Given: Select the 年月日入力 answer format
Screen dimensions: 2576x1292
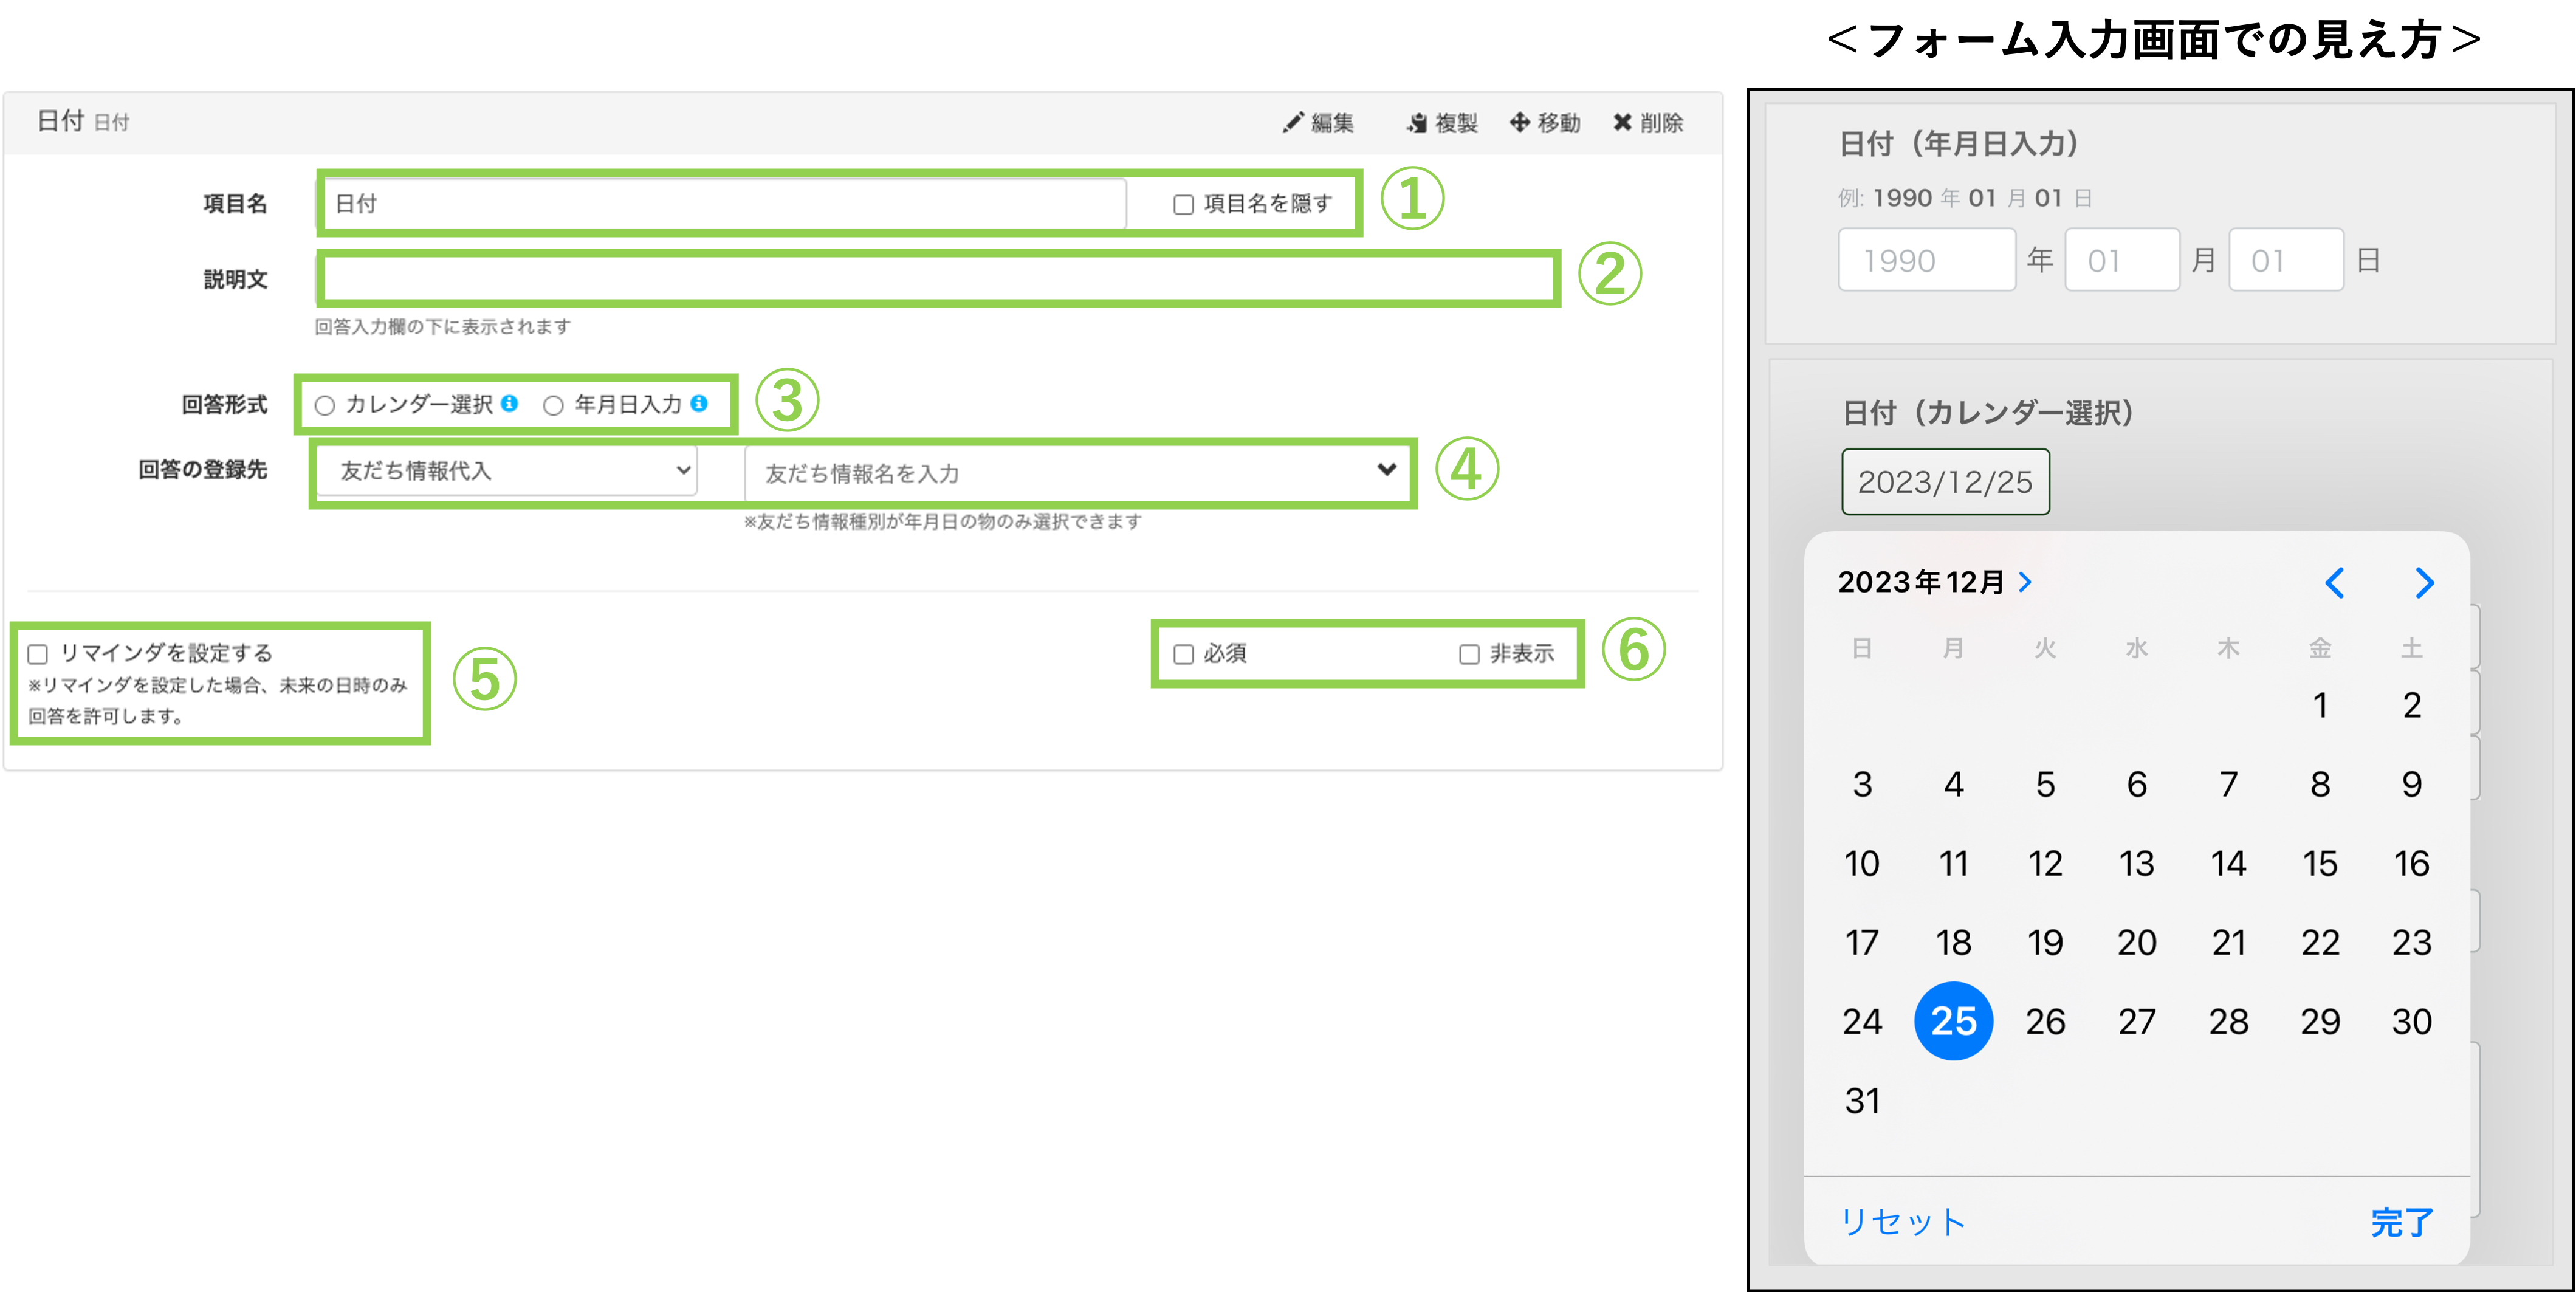Looking at the screenshot, I should coord(553,404).
